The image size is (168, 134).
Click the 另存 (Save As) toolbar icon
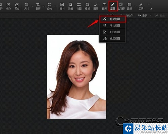pos(17,6)
